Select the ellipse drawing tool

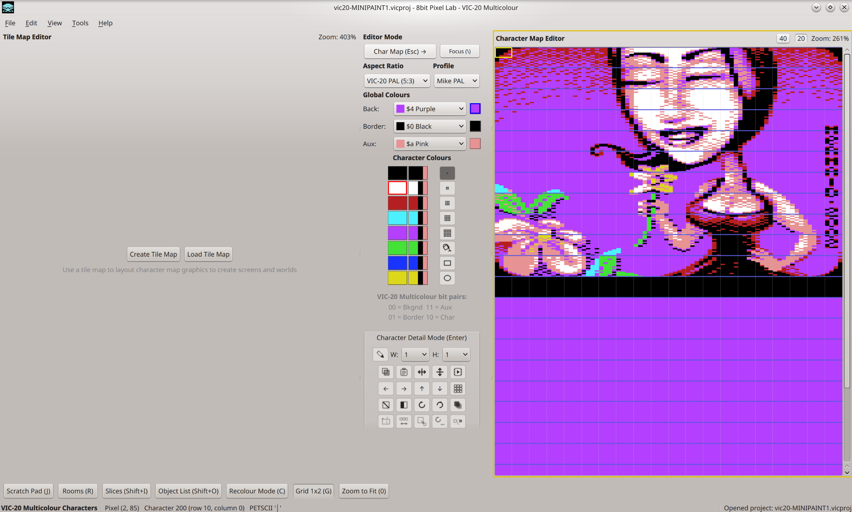coord(447,278)
